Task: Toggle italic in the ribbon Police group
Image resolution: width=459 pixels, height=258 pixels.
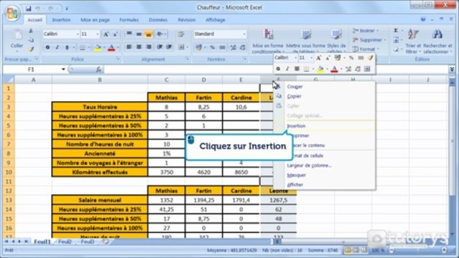Action: point(57,47)
